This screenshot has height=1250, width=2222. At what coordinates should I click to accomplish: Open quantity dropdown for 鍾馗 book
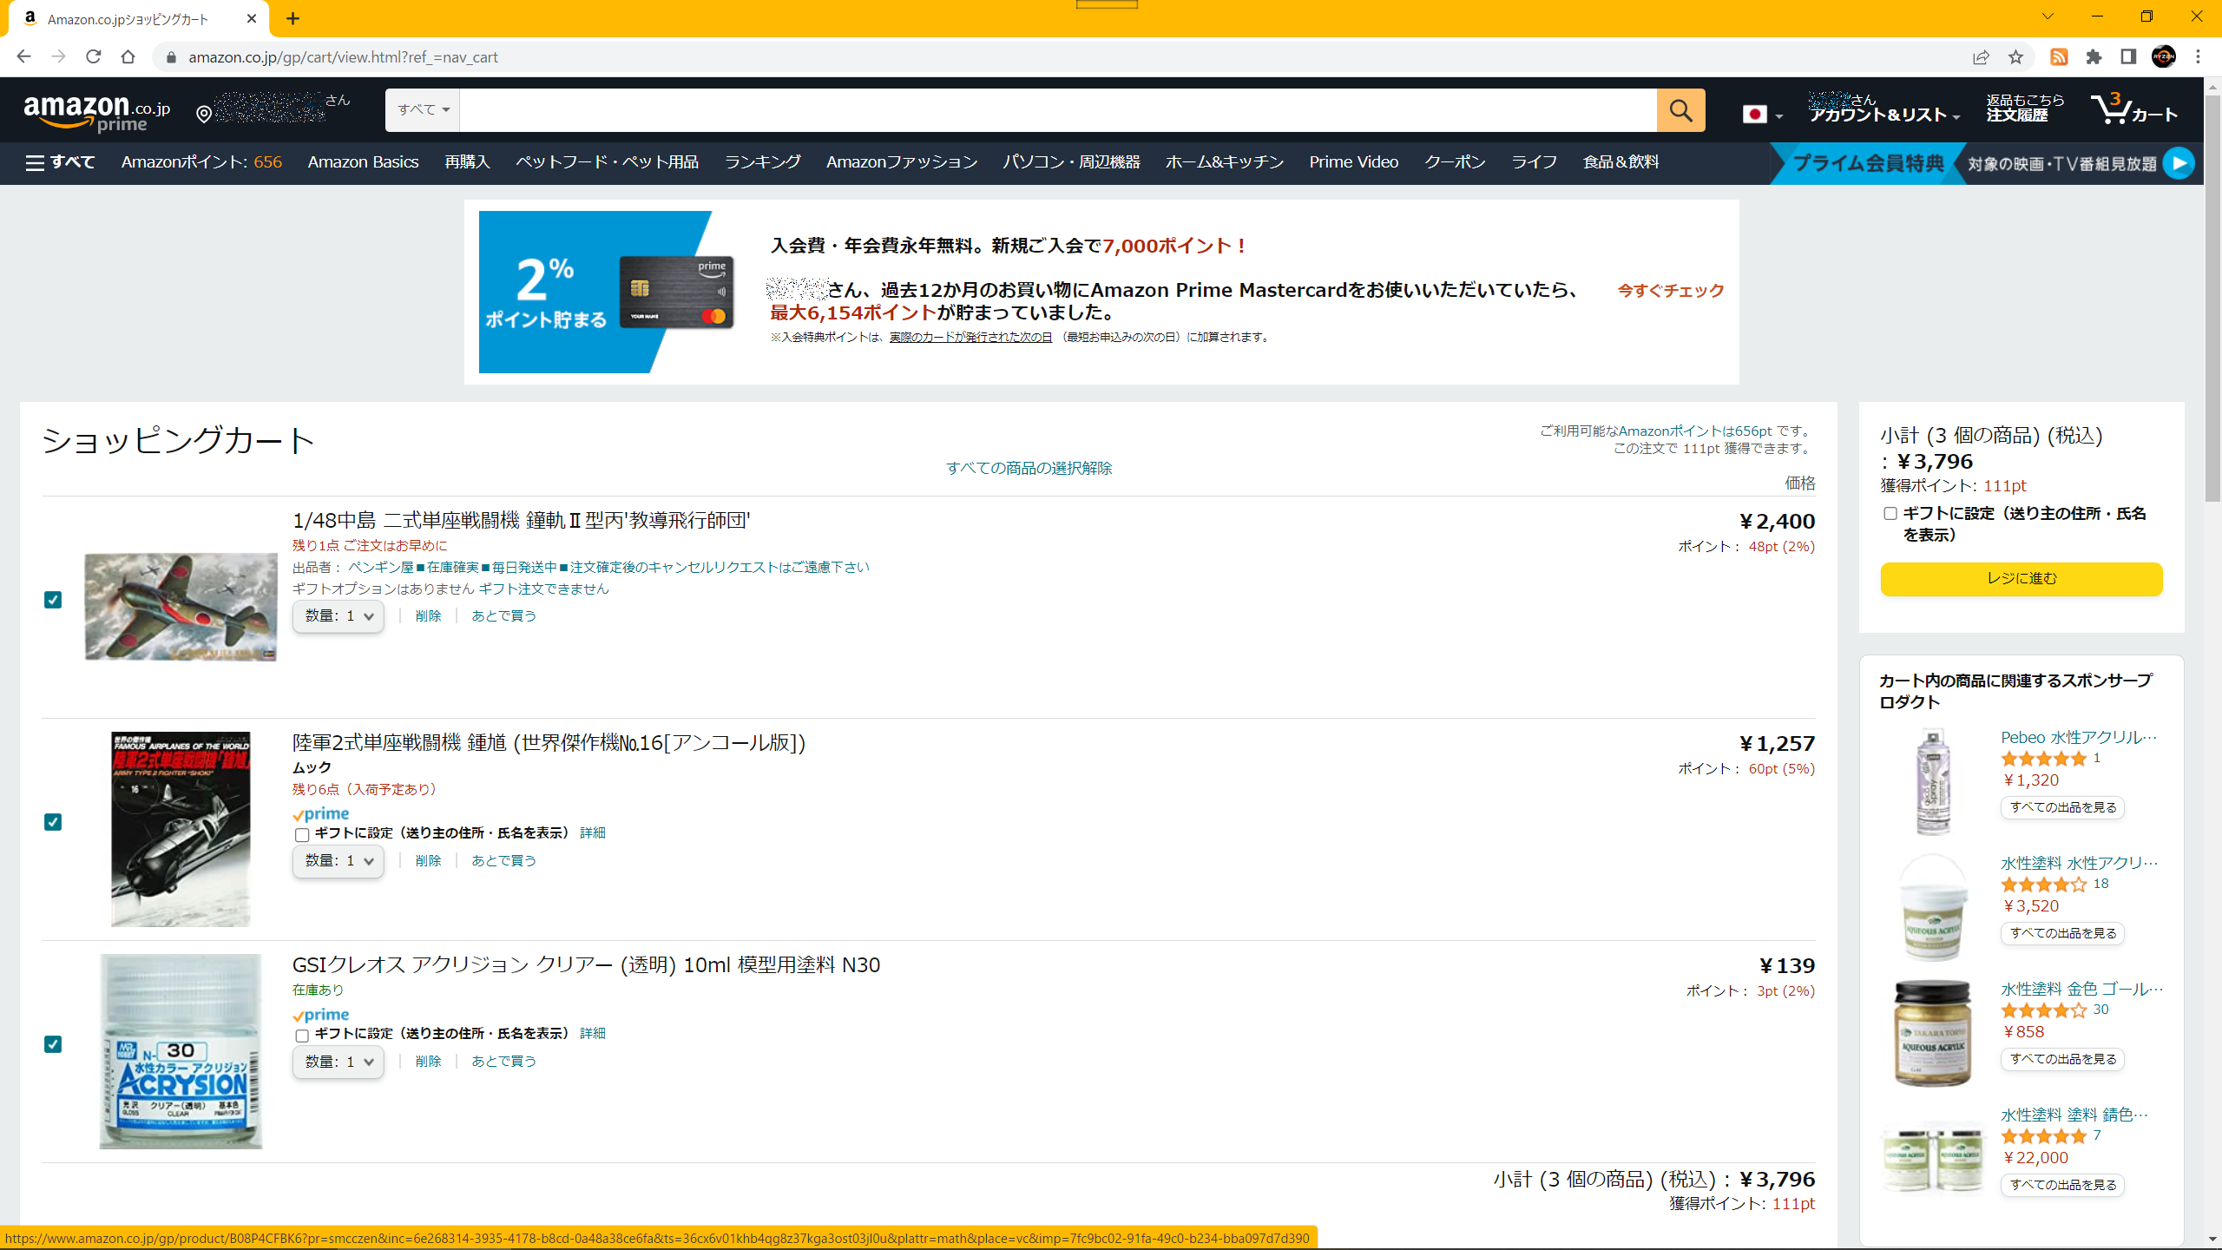(x=339, y=861)
